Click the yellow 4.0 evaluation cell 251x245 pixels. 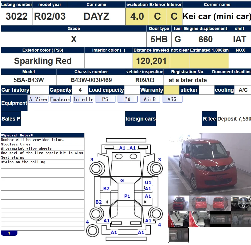137,16
